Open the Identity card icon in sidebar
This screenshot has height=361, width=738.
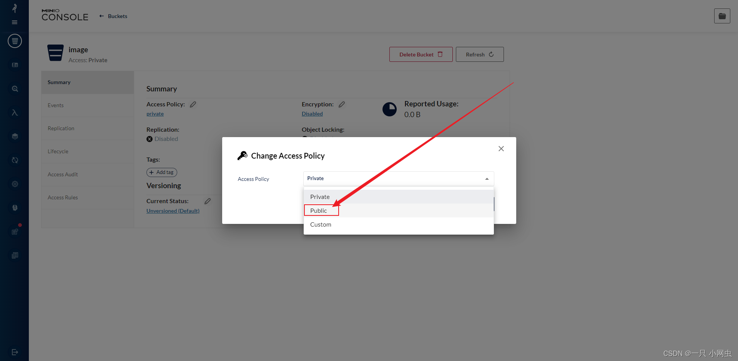(x=15, y=65)
